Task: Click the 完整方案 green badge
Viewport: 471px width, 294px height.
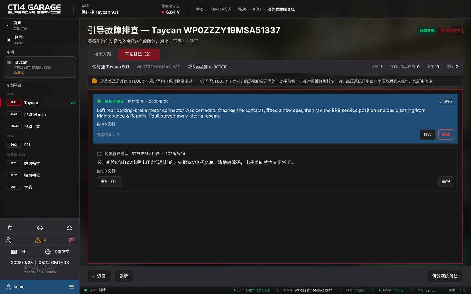Action: click(x=427, y=30)
